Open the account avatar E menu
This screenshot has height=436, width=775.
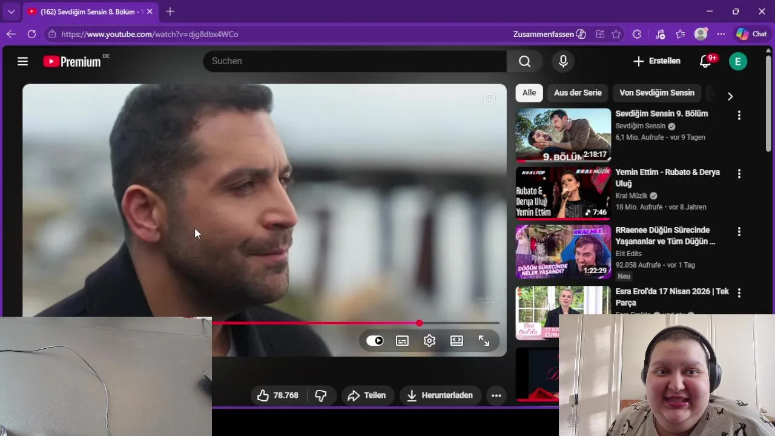pyautogui.click(x=738, y=61)
